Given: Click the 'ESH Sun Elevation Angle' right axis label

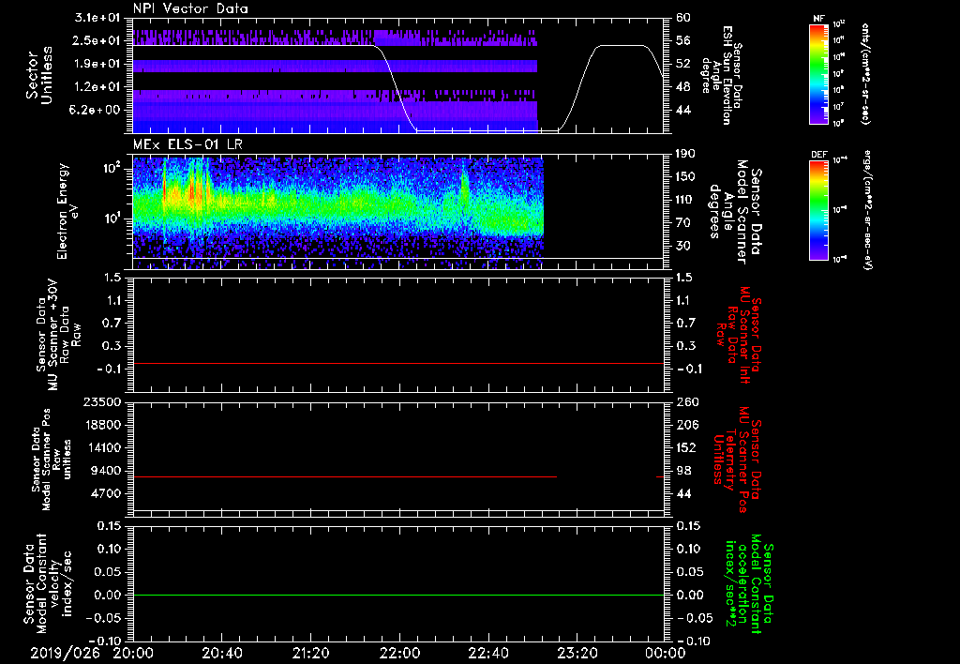Looking at the screenshot, I should (723, 75).
